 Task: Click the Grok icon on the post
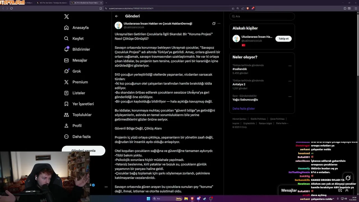click(x=214, y=24)
